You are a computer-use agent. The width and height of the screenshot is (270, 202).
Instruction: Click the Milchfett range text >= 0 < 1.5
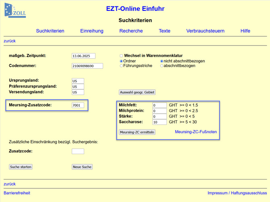189,105
